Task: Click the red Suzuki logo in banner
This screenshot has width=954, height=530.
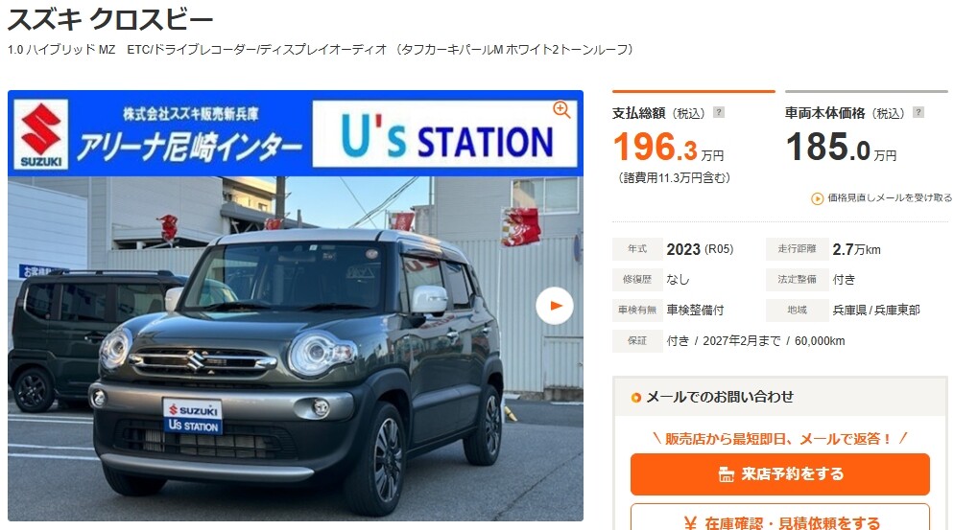Action: coord(40,134)
